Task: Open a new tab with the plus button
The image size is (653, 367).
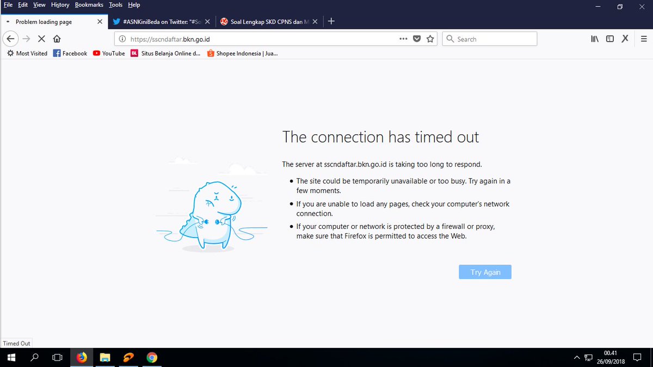Action: pyautogui.click(x=331, y=22)
